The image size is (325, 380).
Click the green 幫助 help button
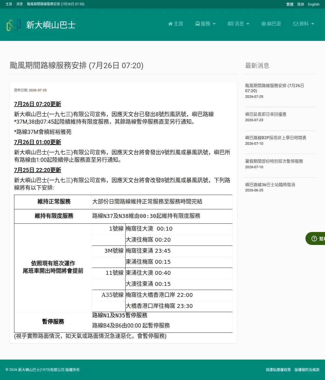point(316,239)
